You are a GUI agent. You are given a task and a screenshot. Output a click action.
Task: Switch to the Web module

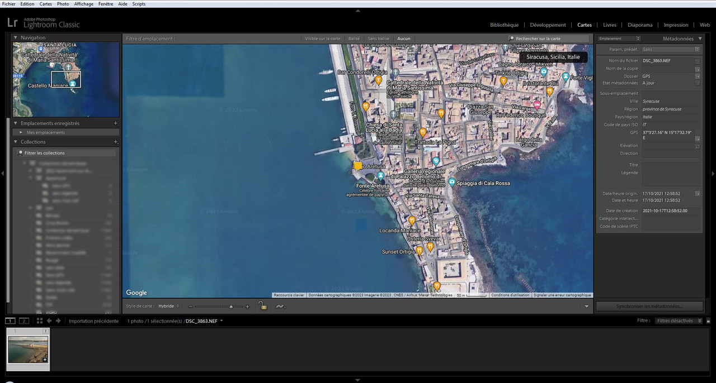(704, 25)
